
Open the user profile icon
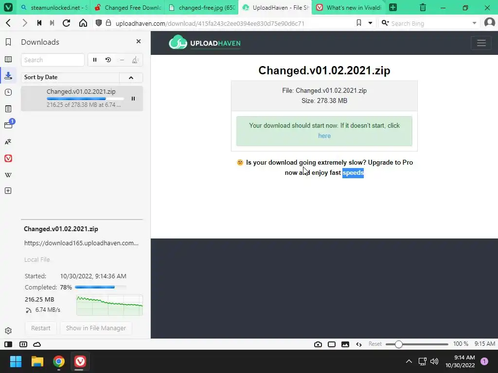coord(489,23)
